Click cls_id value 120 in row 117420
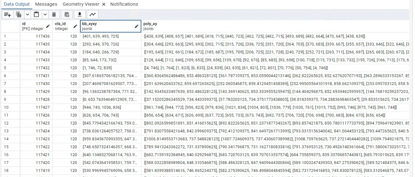The image size is (415, 177). 66,163
